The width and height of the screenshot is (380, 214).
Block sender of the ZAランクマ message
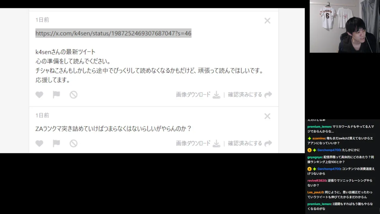74,144
